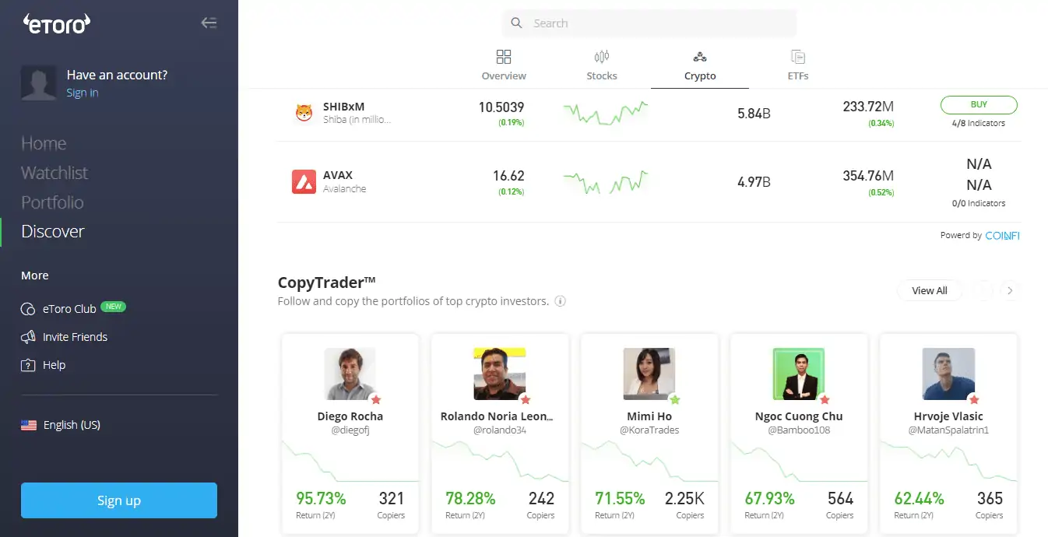The width and height of the screenshot is (1048, 537).
Task: Open Home in the sidebar
Action: tap(44, 143)
